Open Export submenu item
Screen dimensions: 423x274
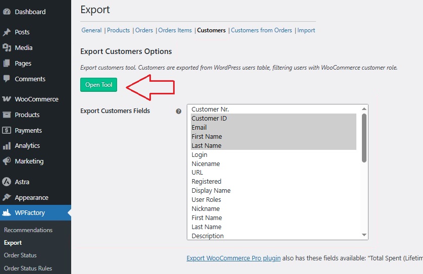point(13,243)
